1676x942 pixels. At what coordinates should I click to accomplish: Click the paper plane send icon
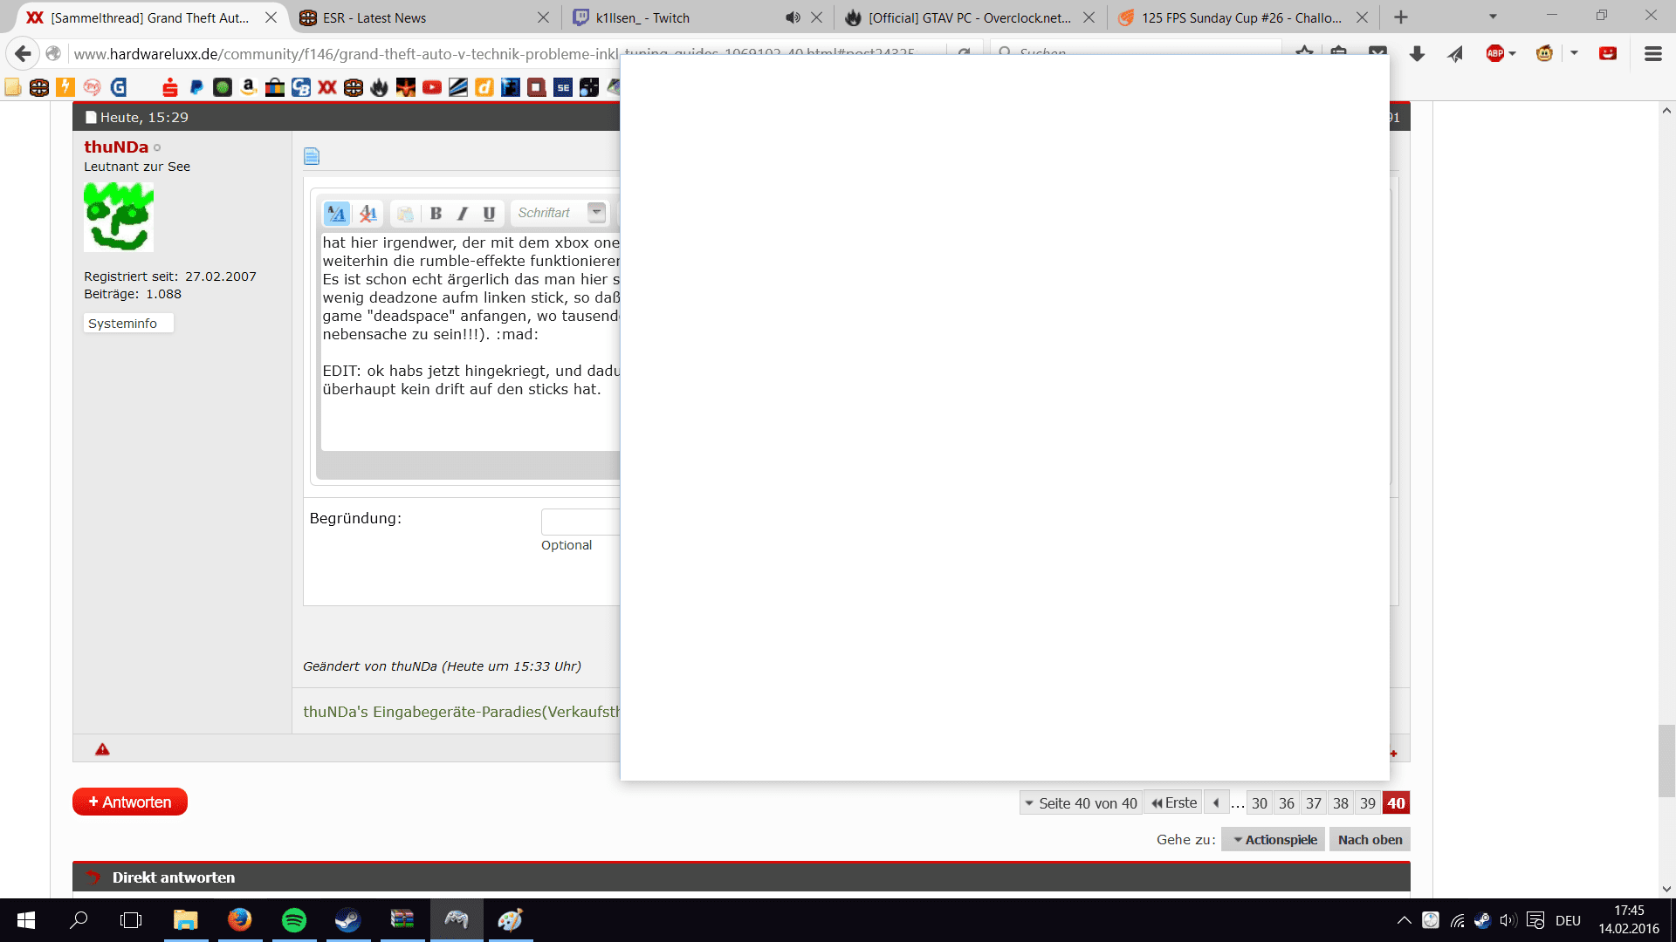point(1455,54)
